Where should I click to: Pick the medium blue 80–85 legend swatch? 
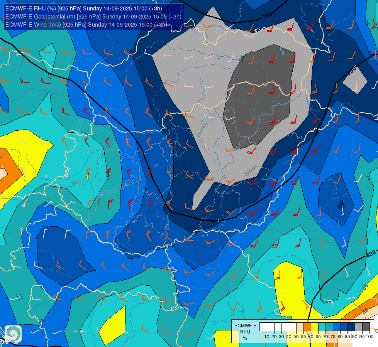coord(344,327)
